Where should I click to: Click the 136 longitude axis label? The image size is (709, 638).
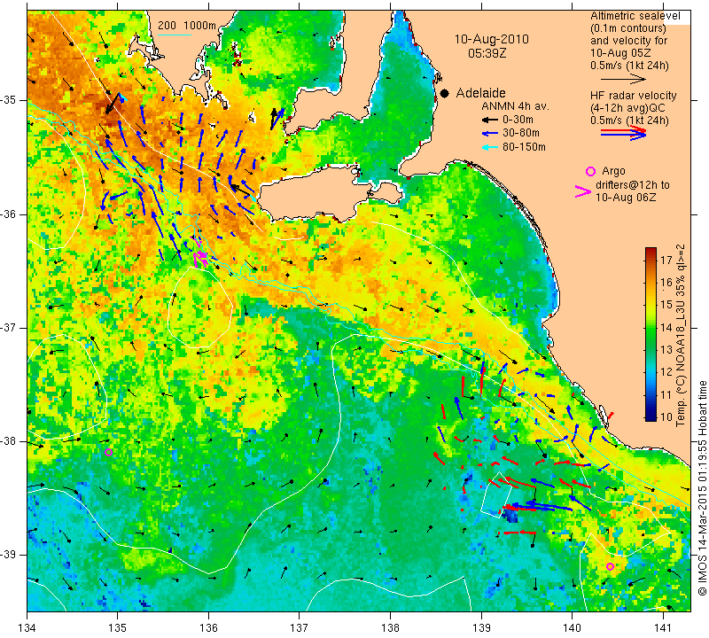pos(208,628)
